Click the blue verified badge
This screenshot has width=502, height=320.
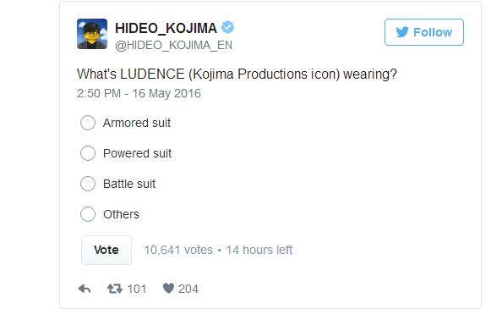227,27
